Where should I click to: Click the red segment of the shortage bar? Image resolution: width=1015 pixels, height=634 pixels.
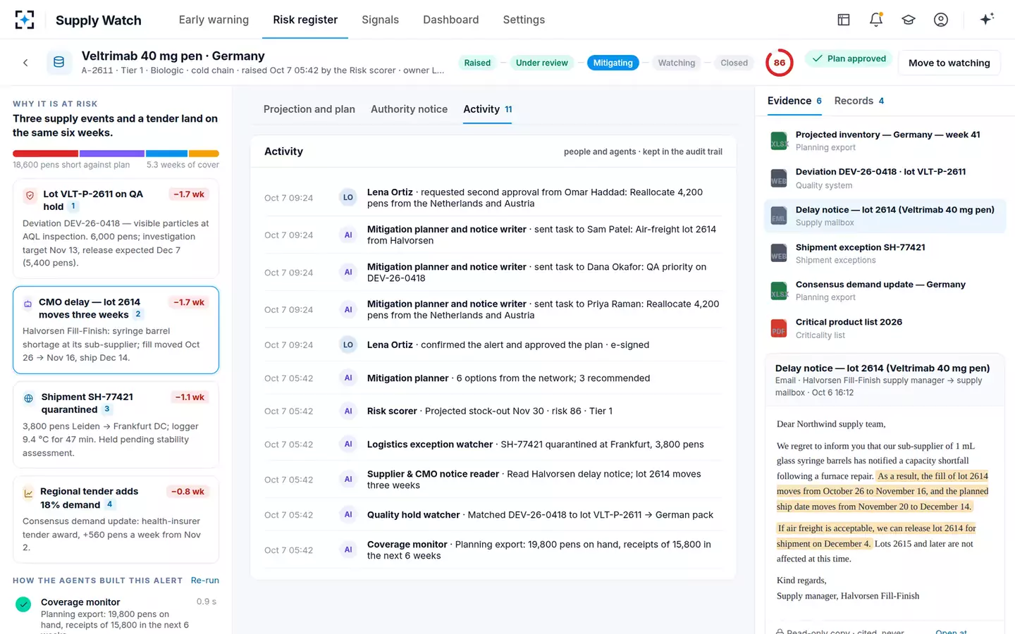(45, 153)
